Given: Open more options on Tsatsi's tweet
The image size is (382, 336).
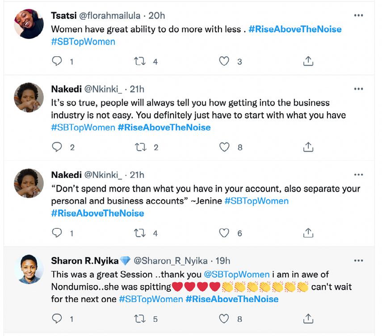Looking at the screenshot, I should tap(358, 16).
